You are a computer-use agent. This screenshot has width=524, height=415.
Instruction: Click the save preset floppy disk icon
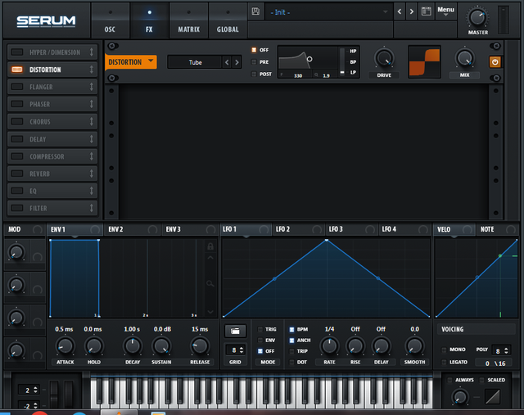[256, 11]
